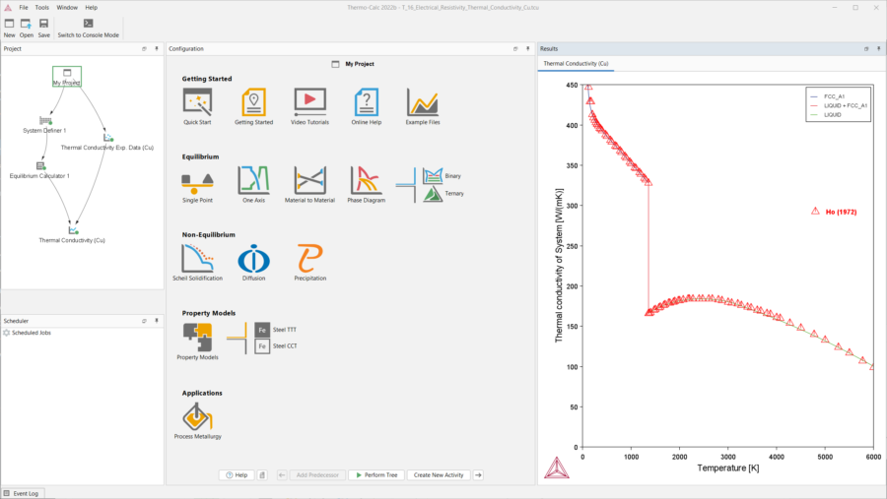This screenshot has height=499, width=887.
Task: Expand the Event Log panel
Action: tap(22, 493)
